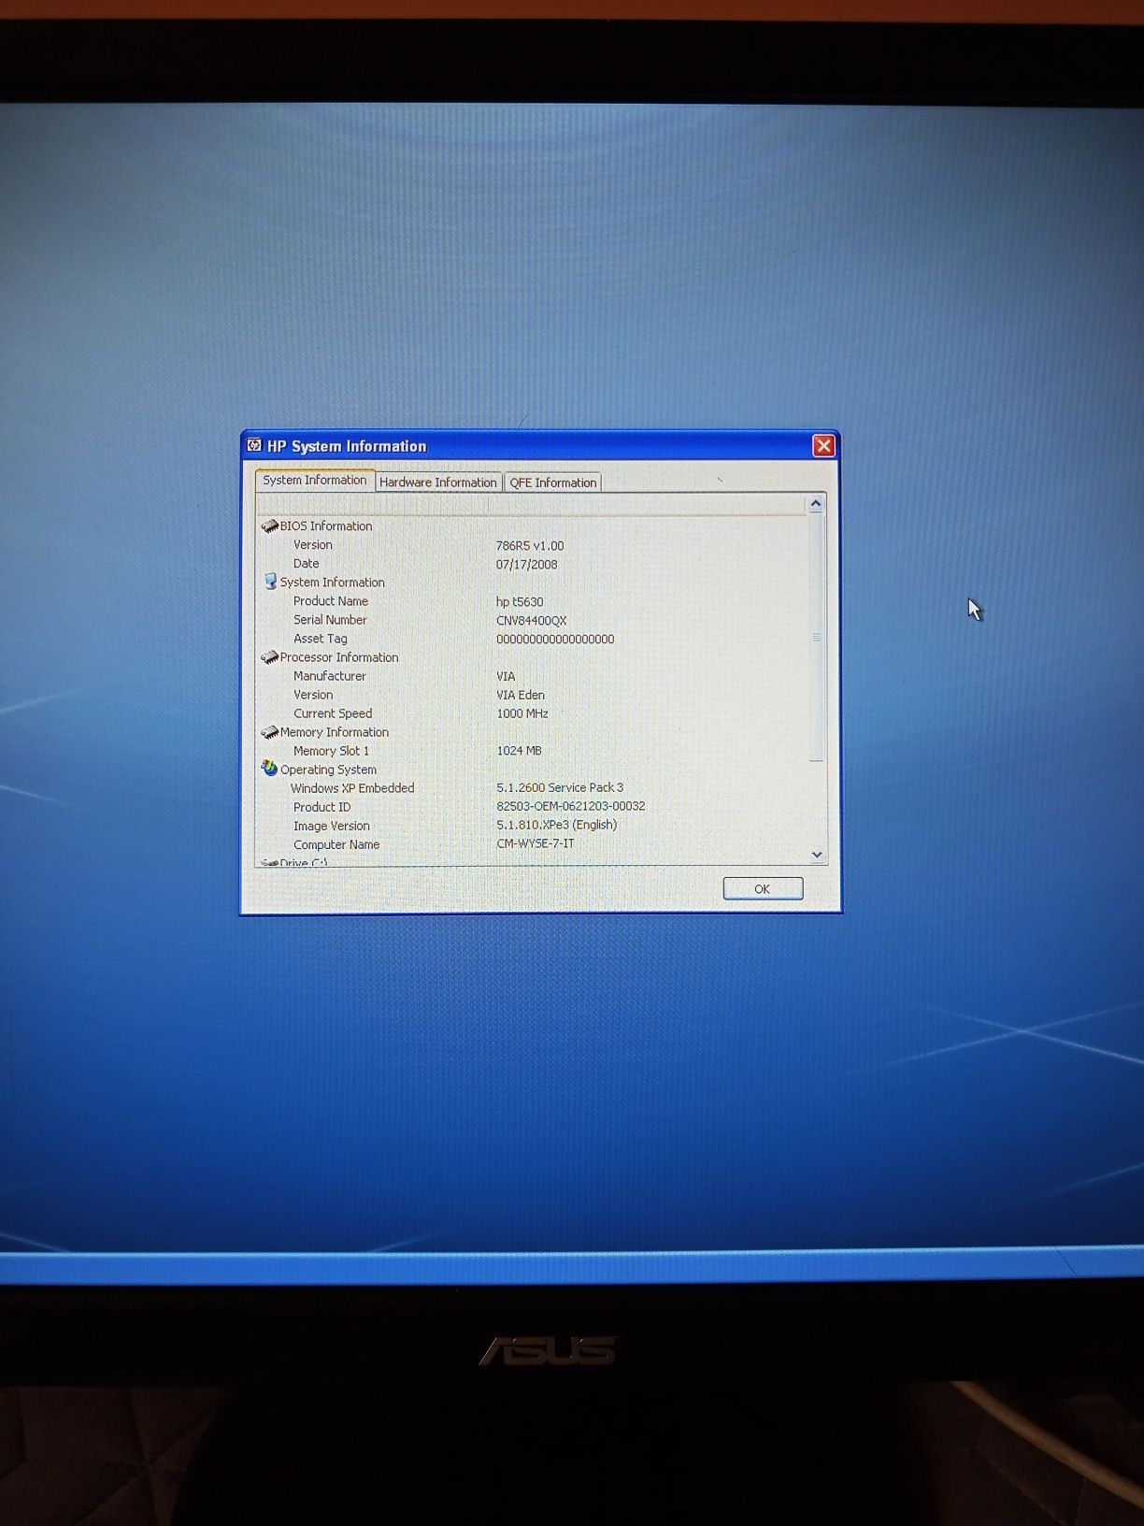Click the Computer Name label

coord(336,844)
